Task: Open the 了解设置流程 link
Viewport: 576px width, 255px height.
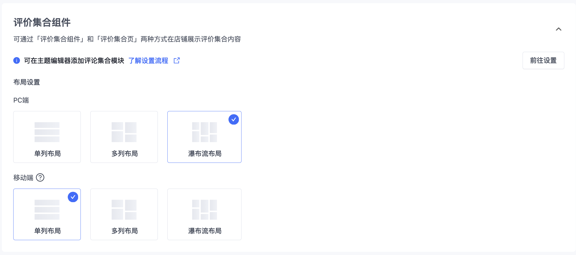Action: 148,61
